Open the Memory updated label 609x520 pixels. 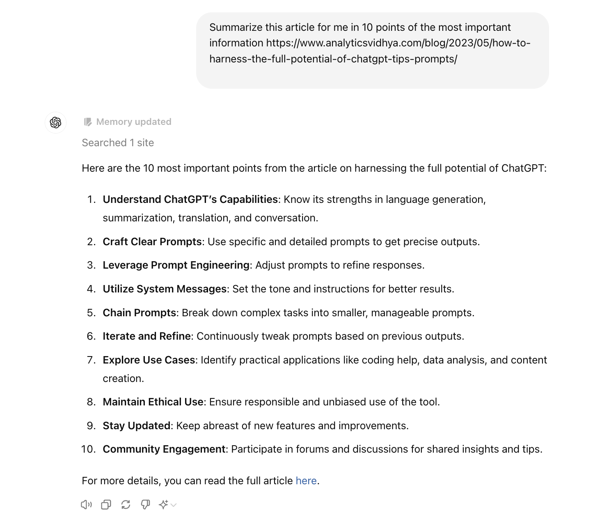(x=134, y=122)
